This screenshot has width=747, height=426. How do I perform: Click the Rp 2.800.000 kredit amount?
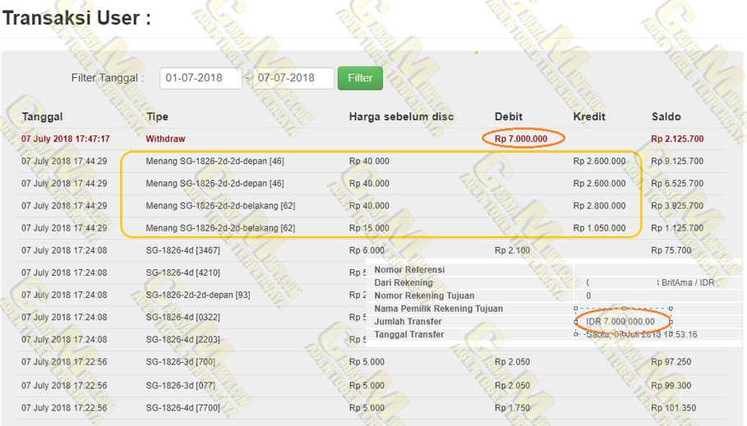(599, 206)
